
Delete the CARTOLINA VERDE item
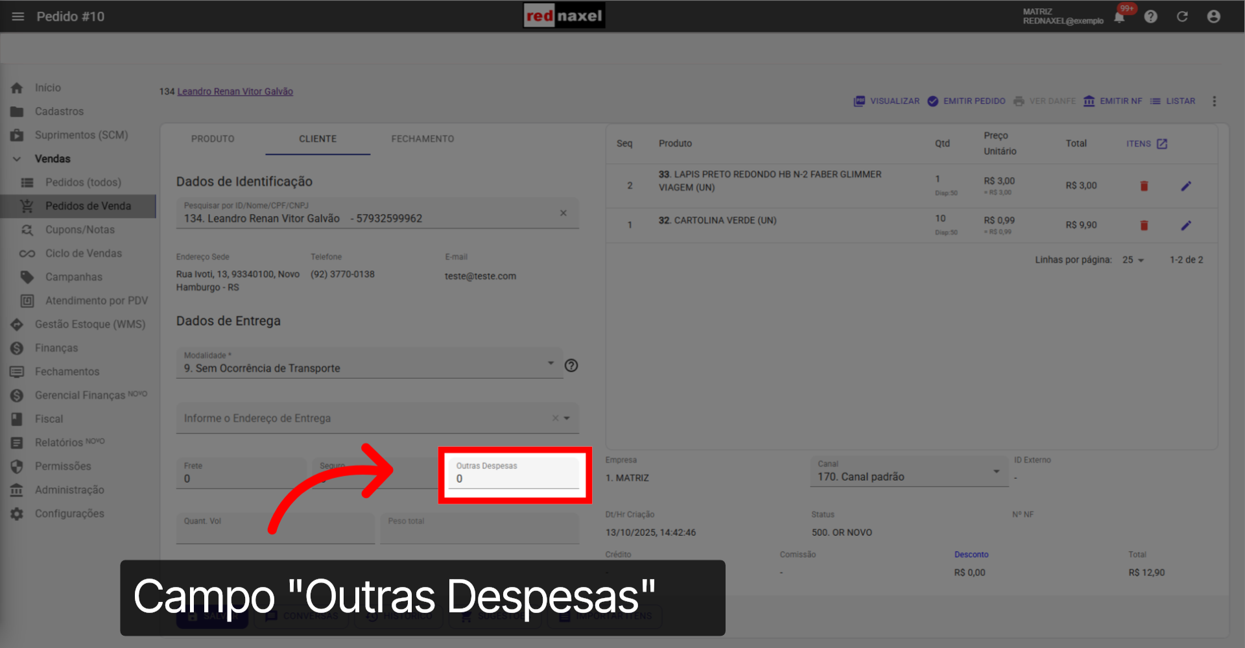[x=1144, y=226]
